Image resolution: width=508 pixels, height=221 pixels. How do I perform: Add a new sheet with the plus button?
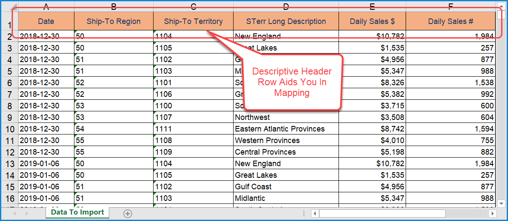click(x=128, y=213)
